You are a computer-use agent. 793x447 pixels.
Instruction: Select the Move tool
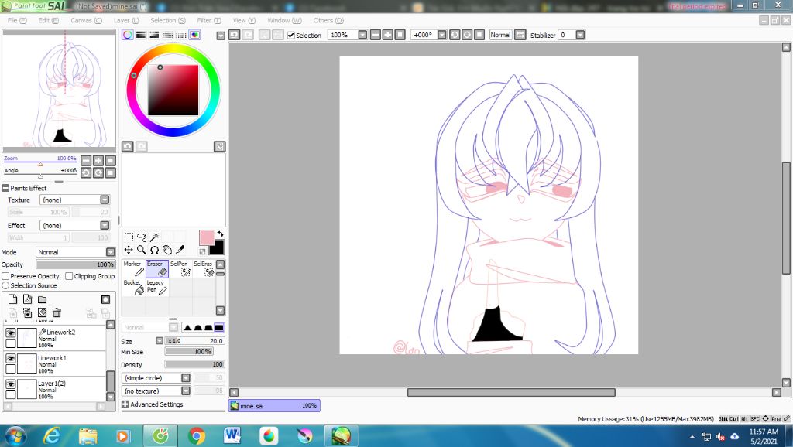[129, 250]
